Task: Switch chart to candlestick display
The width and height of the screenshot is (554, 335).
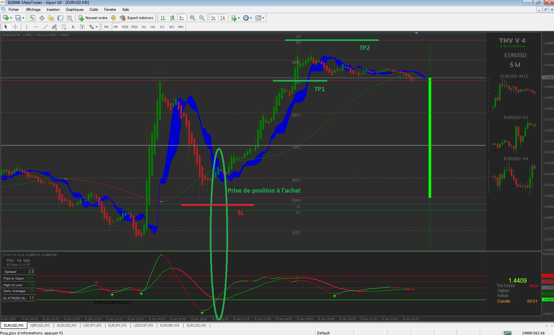Action: [x=172, y=18]
